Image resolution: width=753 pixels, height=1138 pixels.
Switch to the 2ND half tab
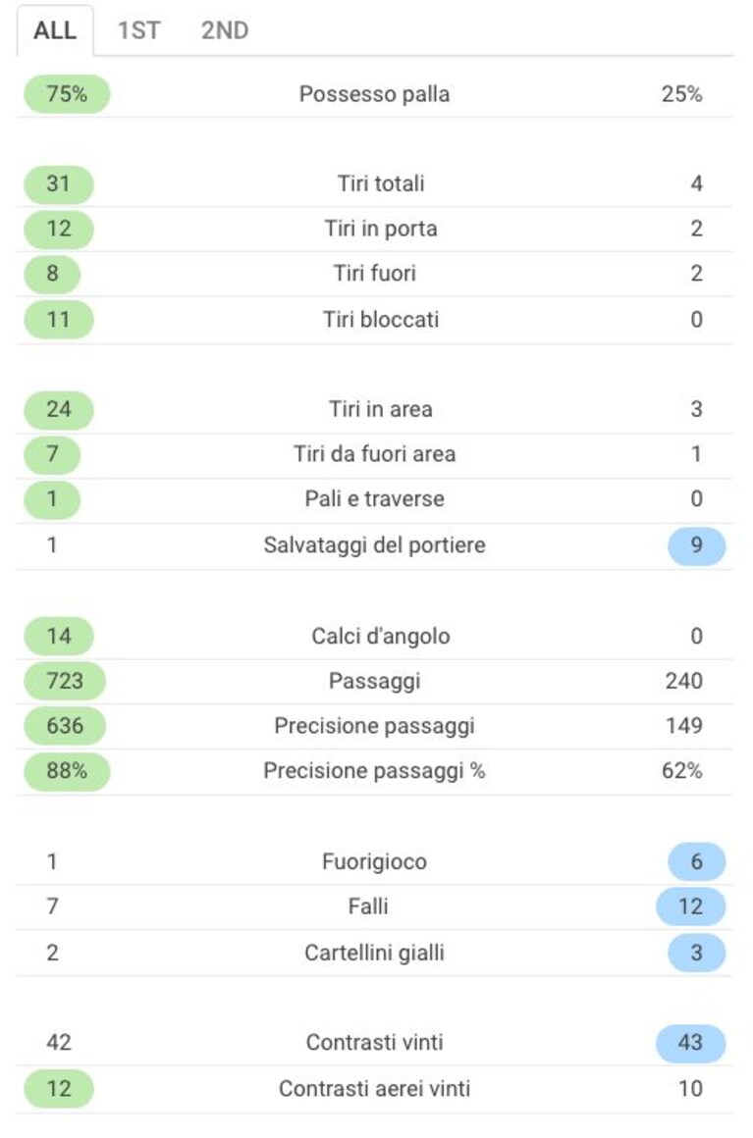click(225, 30)
